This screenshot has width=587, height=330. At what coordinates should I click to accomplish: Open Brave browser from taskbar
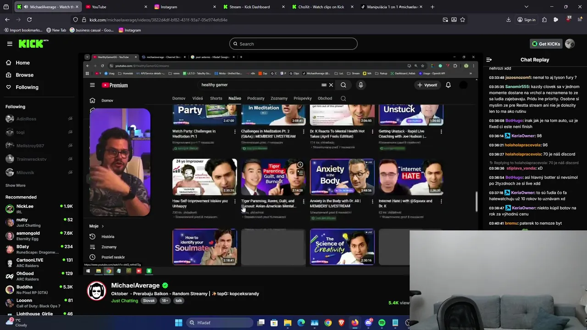(x=342, y=323)
